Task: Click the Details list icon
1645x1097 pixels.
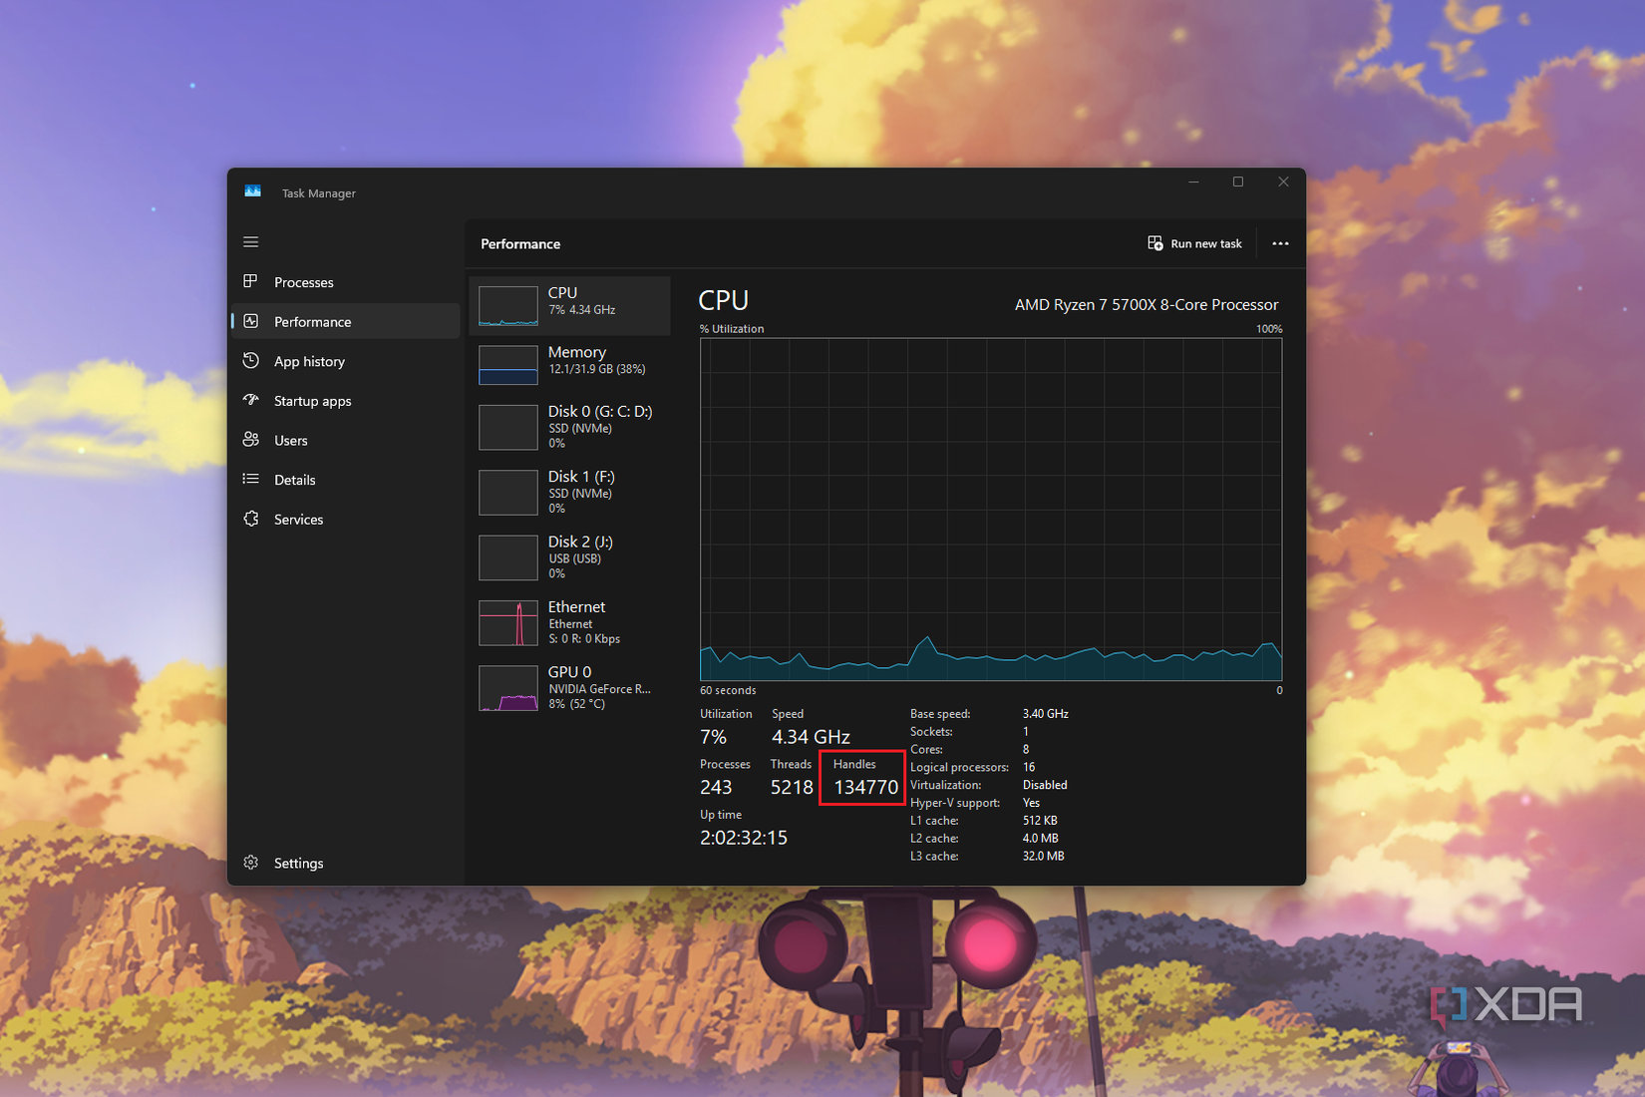Action: [x=251, y=480]
